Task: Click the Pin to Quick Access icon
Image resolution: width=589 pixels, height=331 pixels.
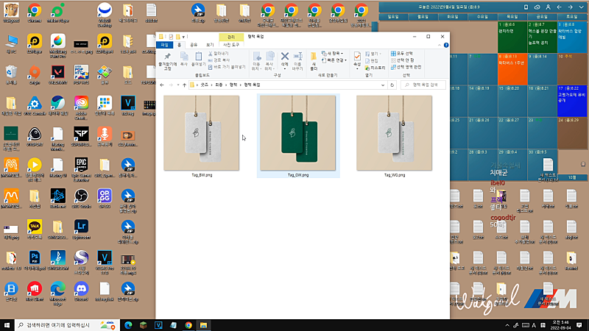Action: 168,58
